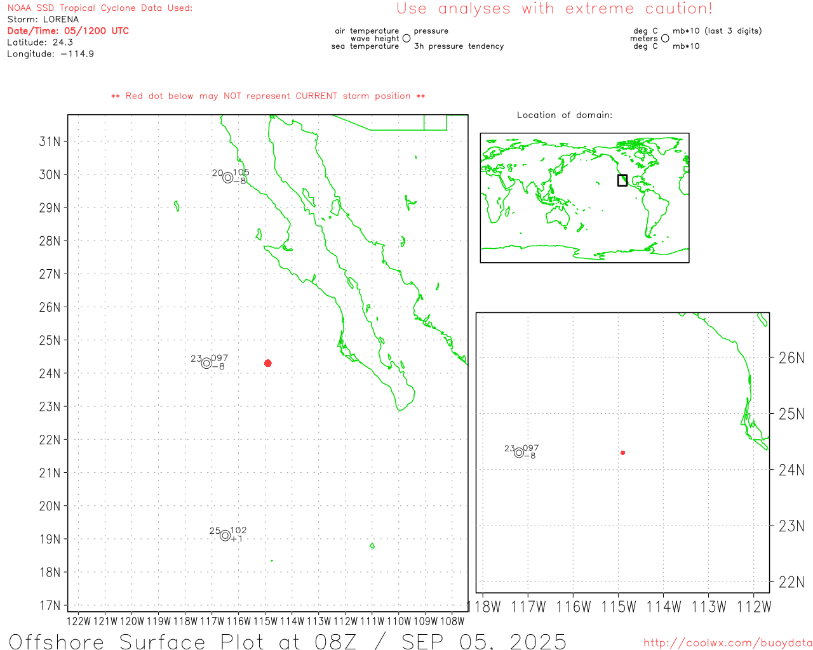This screenshot has width=813, height=650.
Task: Click the 'Longitude: -114.9' text
Action: pos(51,54)
